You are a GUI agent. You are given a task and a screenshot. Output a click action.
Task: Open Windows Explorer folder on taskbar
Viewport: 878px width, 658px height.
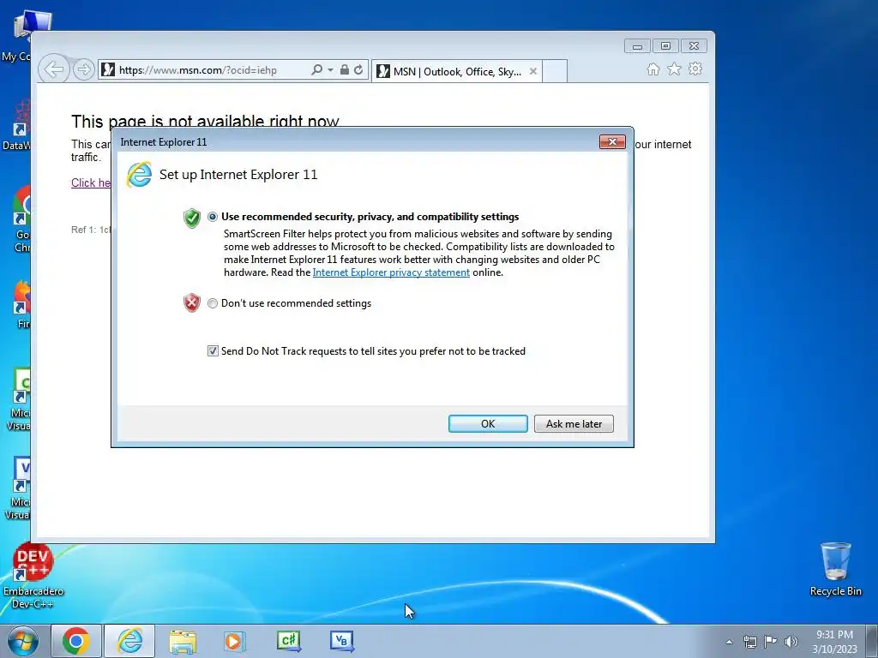tap(183, 641)
